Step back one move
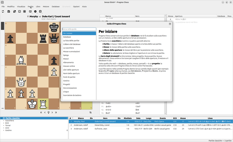Viewport: 233px width, 142px height. pyautogui.click(x=45, y=112)
